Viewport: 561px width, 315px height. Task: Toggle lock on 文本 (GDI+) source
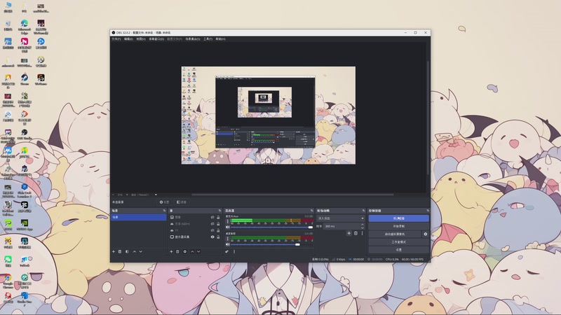tap(218, 224)
